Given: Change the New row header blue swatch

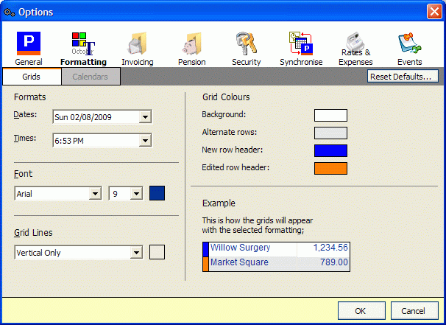Looking at the screenshot, I should [x=330, y=150].
